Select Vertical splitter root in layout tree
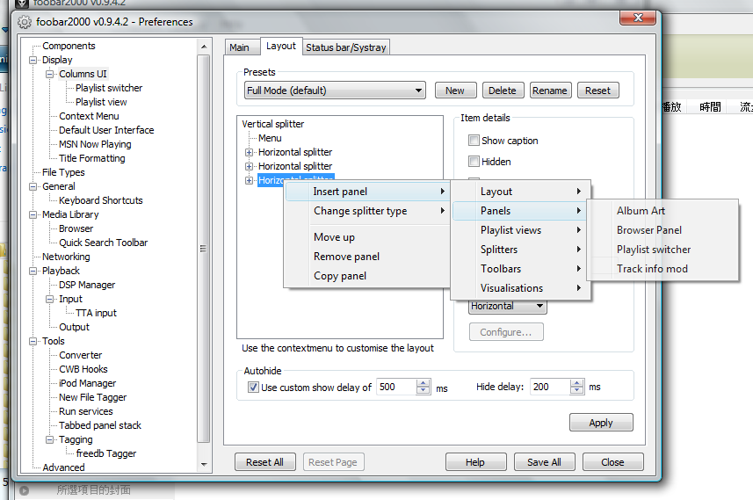Screen dimensions: 753x500 [x=272, y=124]
